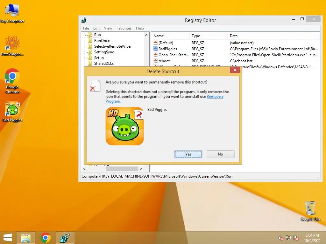This screenshot has height=244, width=326.
Task: Click the Open-Shell Start value icon
Action: pos(155,55)
